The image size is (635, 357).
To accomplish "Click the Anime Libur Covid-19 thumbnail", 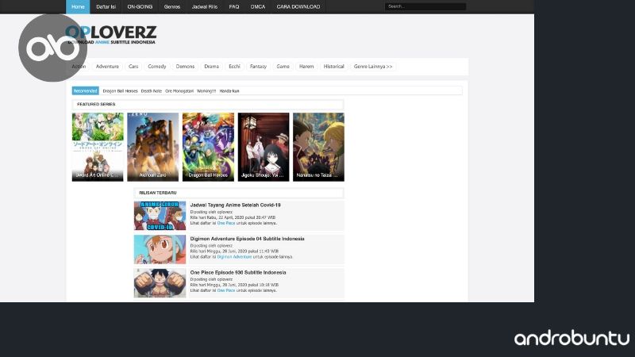I will (160, 216).
